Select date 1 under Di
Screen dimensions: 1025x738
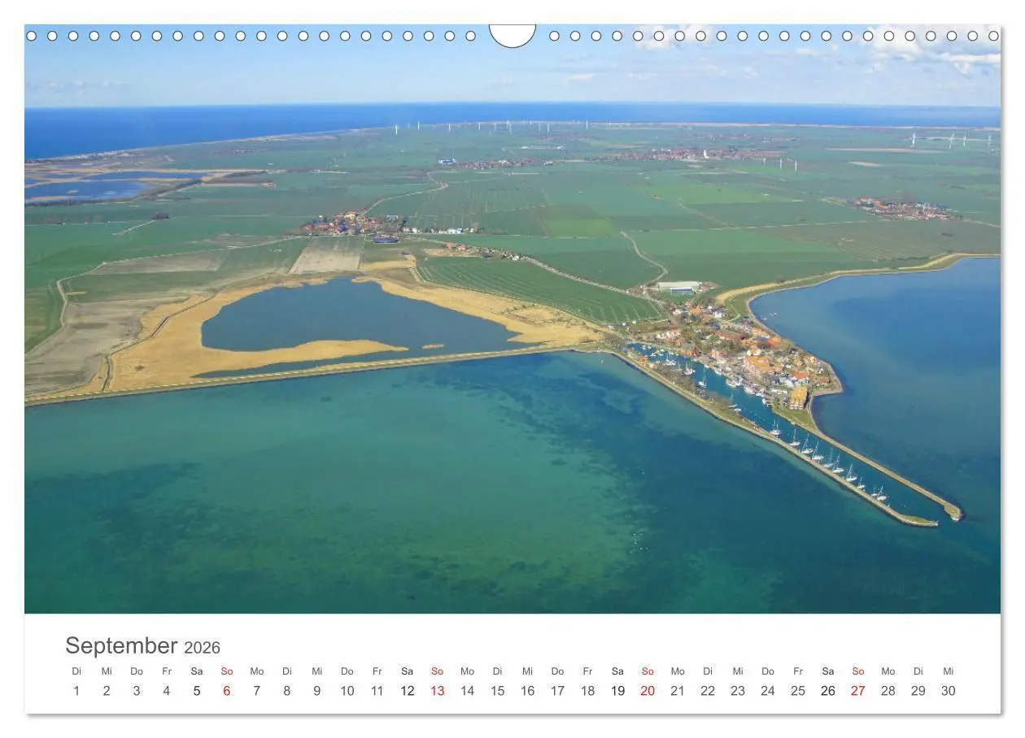pyautogui.click(x=76, y=691)
